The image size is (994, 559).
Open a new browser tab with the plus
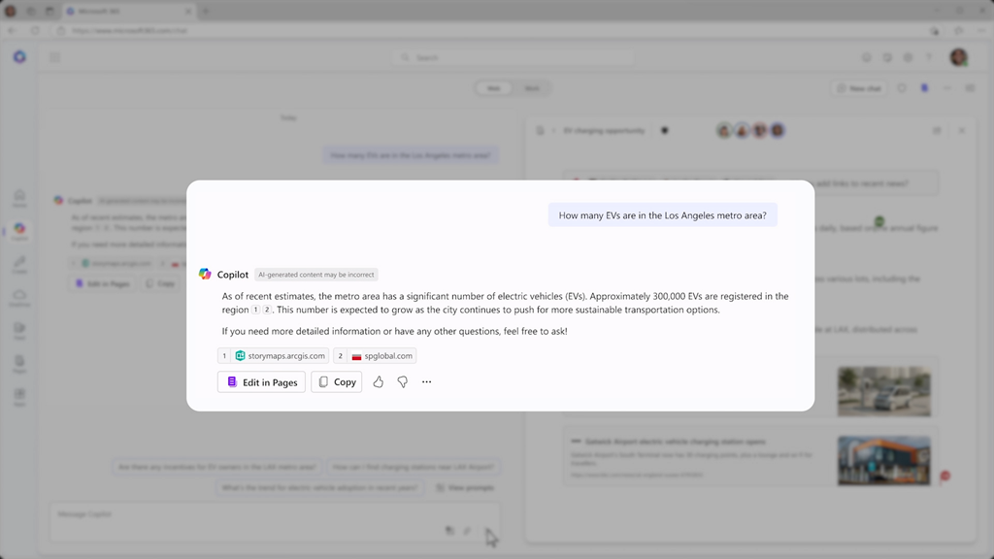(x=206, y=12)
